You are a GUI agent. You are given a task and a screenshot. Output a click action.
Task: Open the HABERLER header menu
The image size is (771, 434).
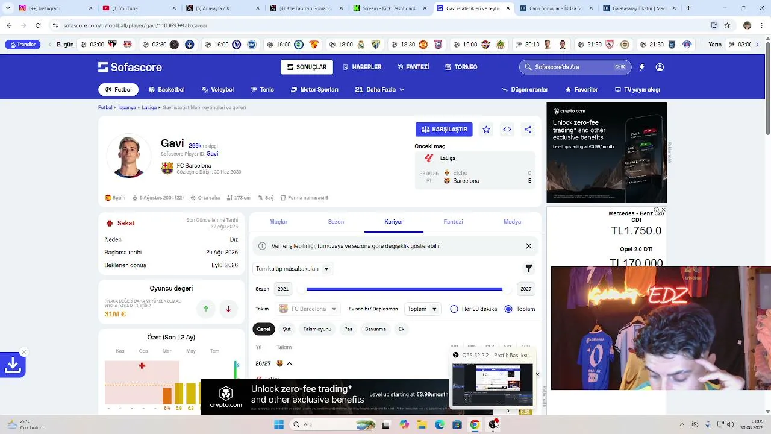tap(362, 67)
